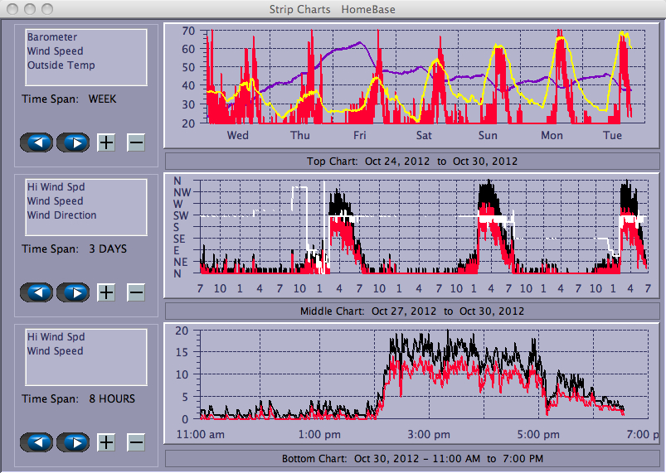Decrease the 3 DAYS time span with minus
The width and height of the screenshot is (666, 473).
[136, 292]
